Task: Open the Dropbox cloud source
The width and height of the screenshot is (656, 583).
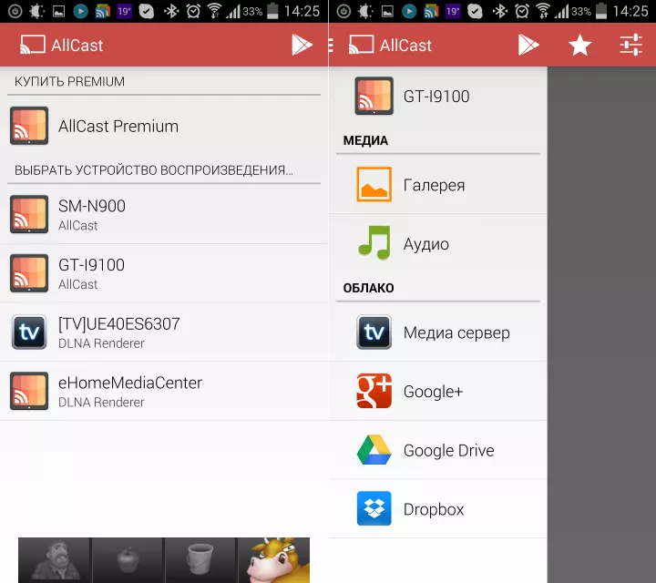Action: click(438, 508)
